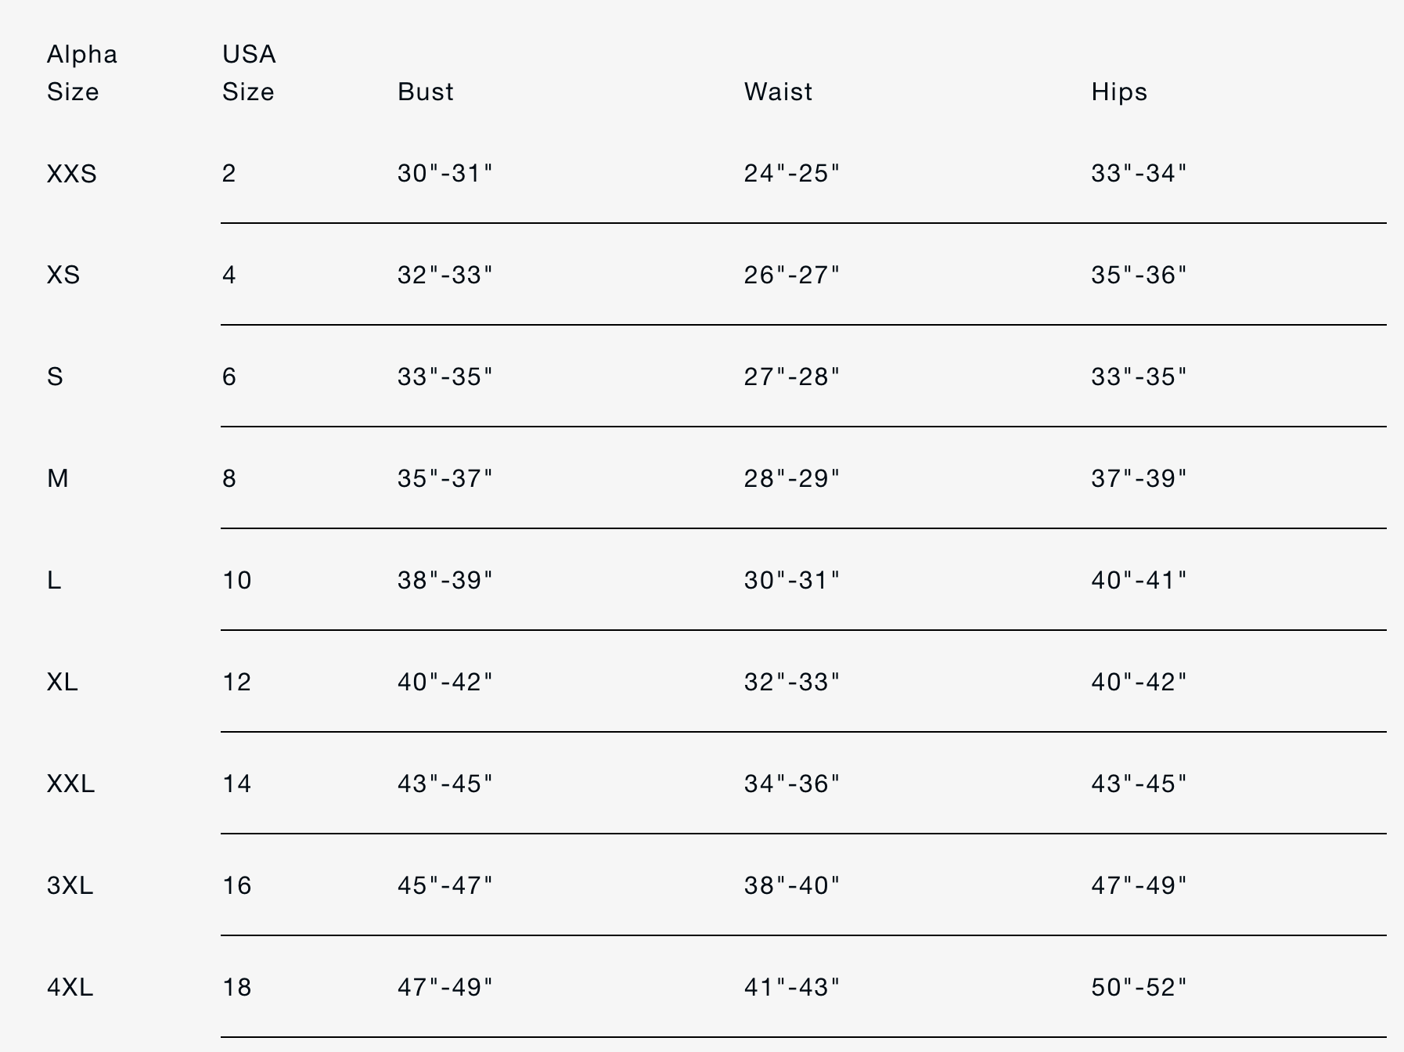Click USA size 14 cell

click(x=237, y=784)
